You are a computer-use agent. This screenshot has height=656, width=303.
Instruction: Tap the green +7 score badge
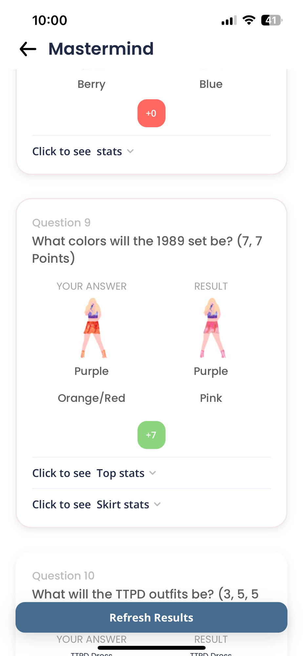point(151,435)
